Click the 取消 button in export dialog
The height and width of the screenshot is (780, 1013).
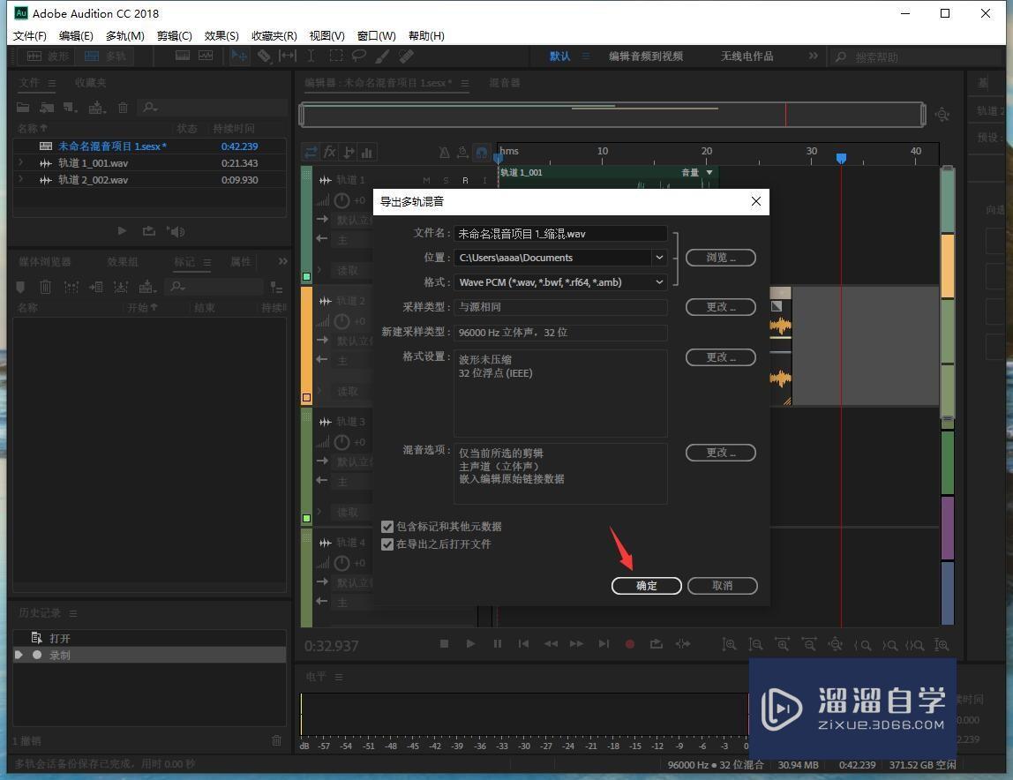(723, 586)
